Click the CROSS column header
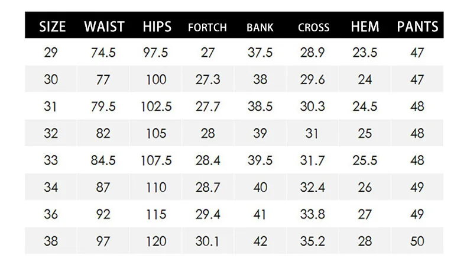 pyautogui.click(x=313, y=27)
